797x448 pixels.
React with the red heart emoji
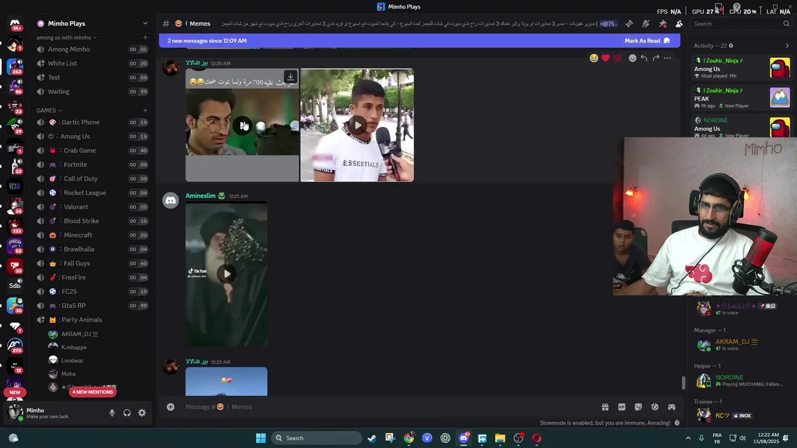605,58
